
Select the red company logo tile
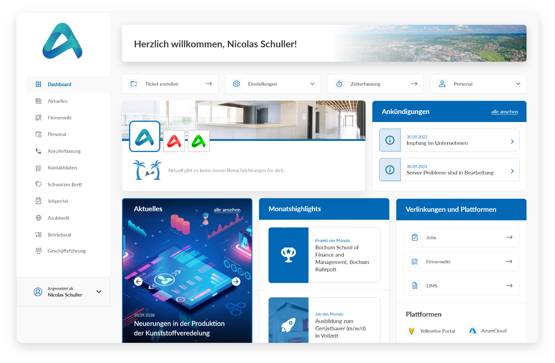click(174, 141)
